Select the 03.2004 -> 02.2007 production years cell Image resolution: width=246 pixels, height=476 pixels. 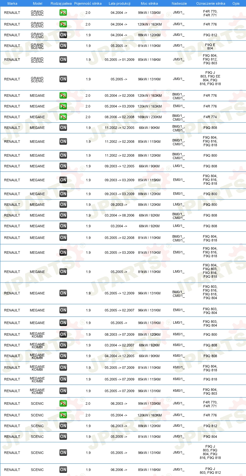click(x=120, y=345)
